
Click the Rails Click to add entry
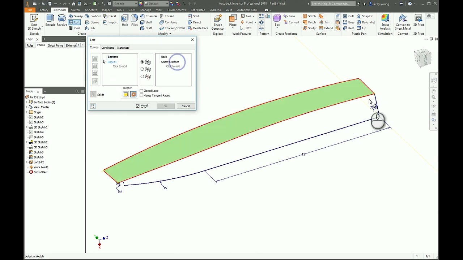[x=173, y=66]
